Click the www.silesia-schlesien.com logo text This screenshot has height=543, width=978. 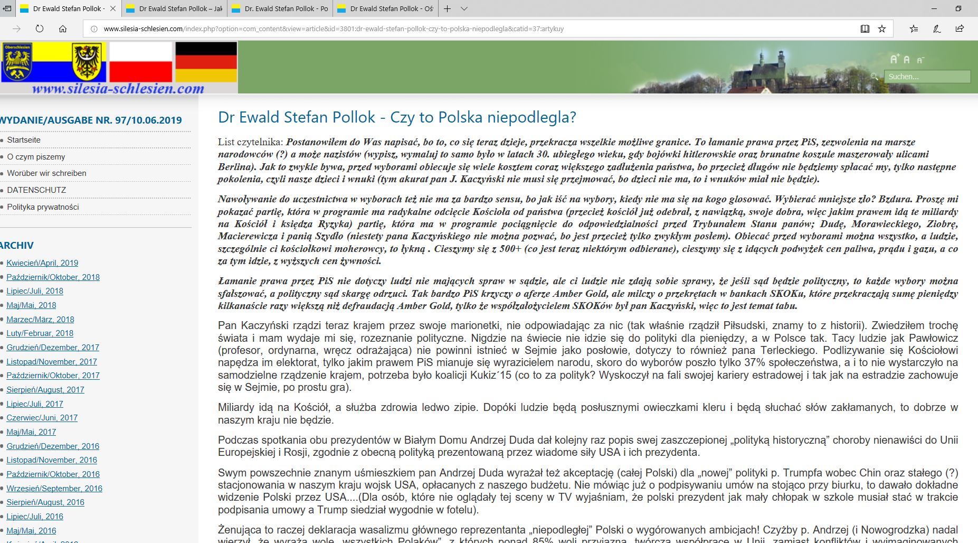118,88
